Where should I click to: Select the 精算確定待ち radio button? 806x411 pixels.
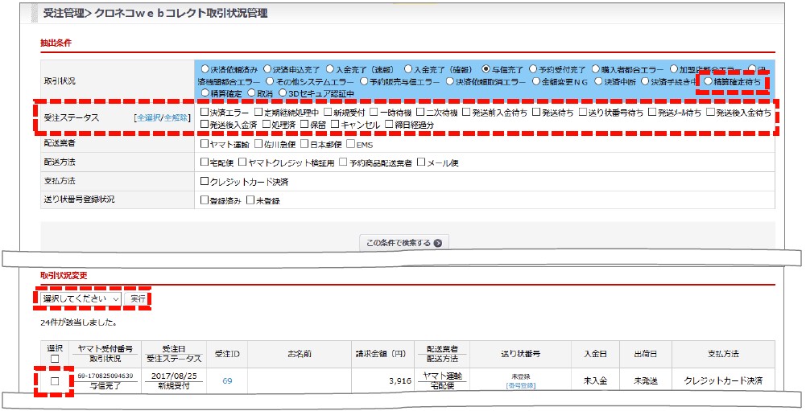pos(708,81)
